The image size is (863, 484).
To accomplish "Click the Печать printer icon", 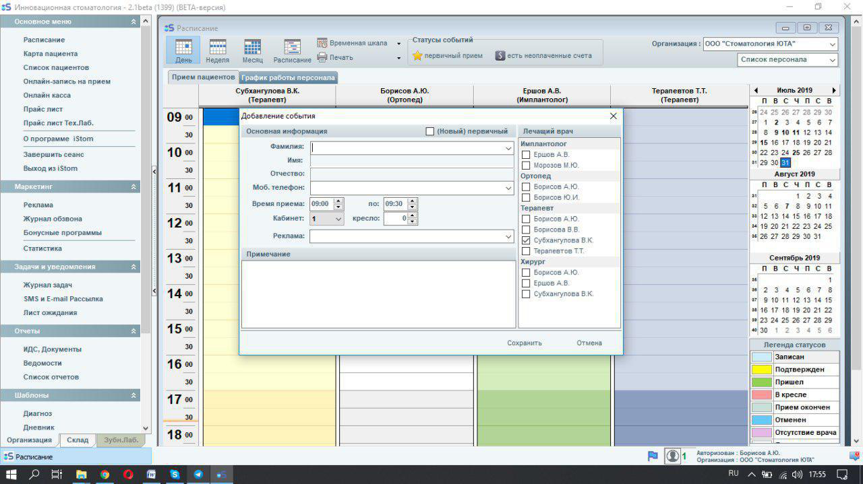I will (322, 58).
